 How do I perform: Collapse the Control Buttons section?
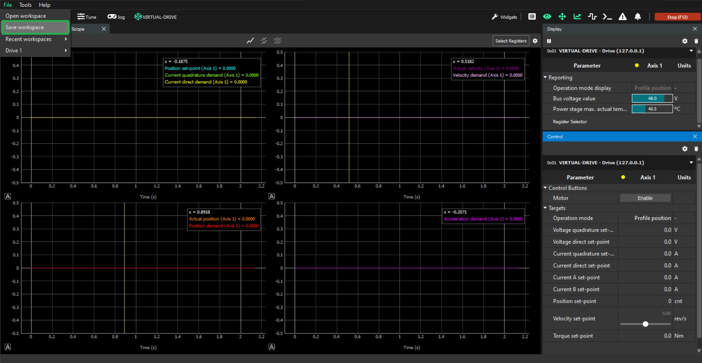545,188
